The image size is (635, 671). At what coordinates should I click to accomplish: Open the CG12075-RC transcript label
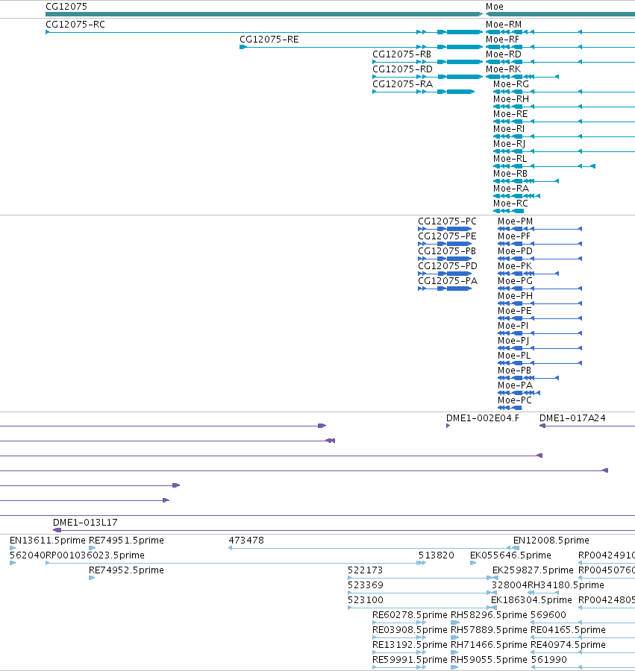[75, 25]
